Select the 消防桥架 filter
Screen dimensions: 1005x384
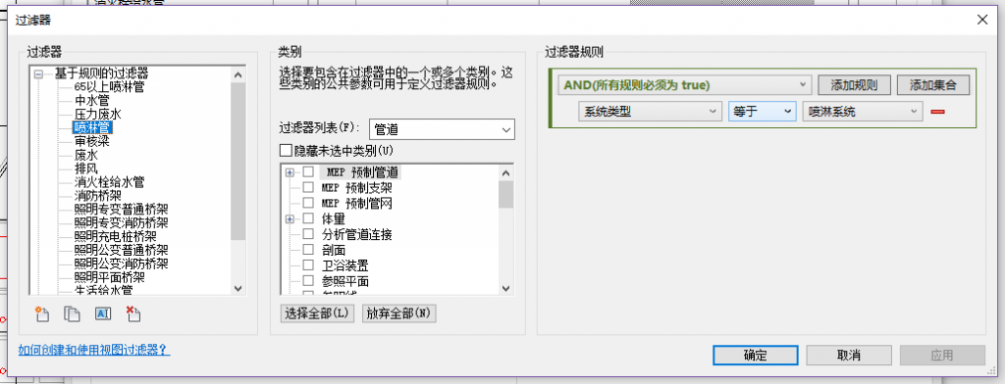(98, 196)
